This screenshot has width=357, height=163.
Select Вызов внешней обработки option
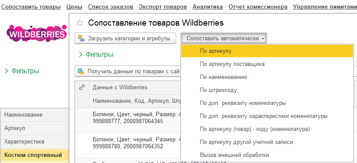pyautogui.click(x=267, y=155)
